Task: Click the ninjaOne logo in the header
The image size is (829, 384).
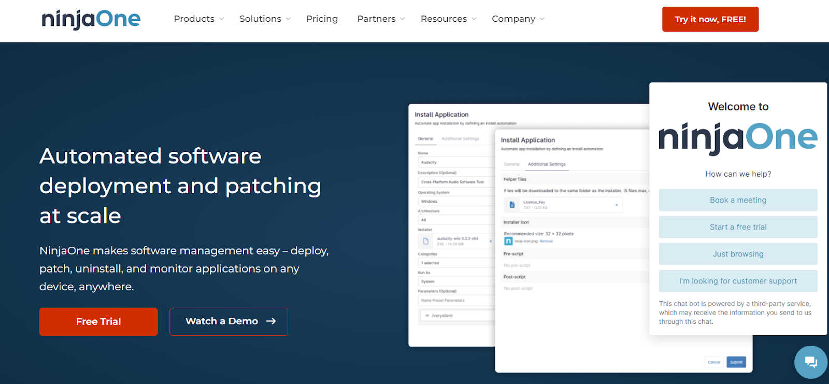Action: [91, 19]
